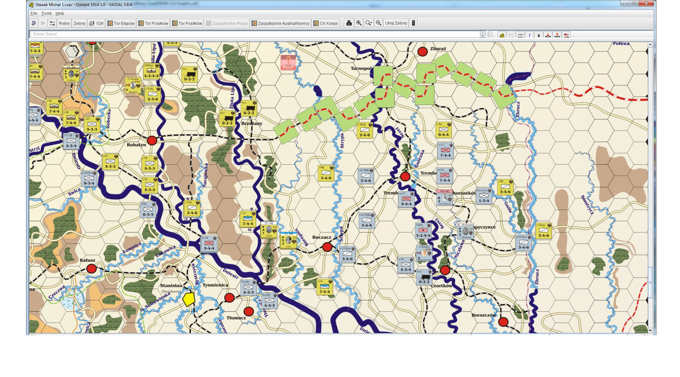
Task: Open the zoom level select dropdown
Action: point(369,23)
